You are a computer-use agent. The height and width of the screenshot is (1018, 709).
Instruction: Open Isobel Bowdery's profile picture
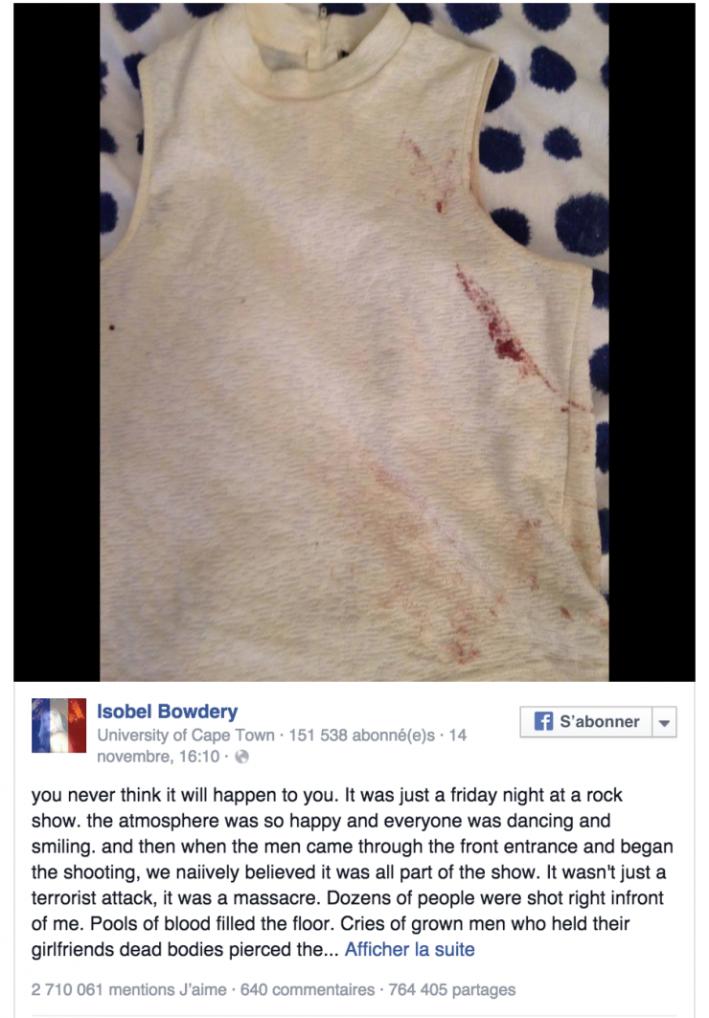point(59,725)
